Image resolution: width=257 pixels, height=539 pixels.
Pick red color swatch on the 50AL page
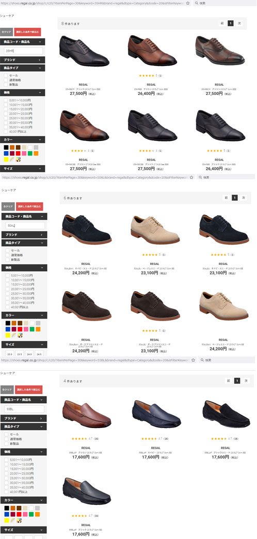(x=20, y=329)
